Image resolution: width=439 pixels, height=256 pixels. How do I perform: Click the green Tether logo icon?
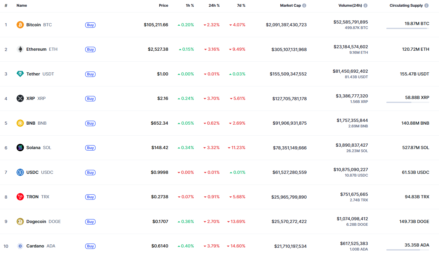point(20,74)
